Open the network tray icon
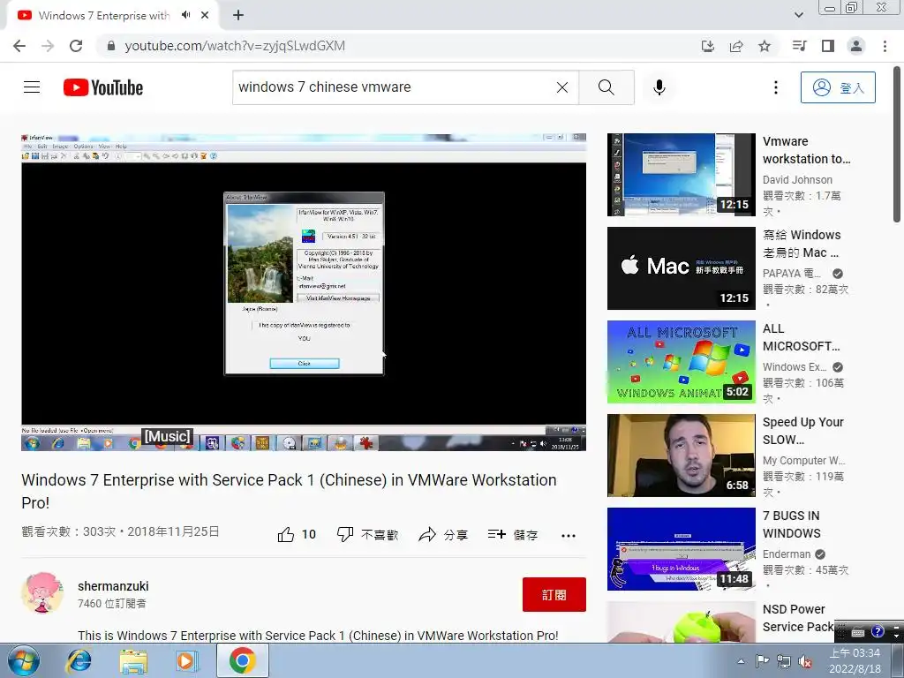904x678 pixels. coord(784,662)
